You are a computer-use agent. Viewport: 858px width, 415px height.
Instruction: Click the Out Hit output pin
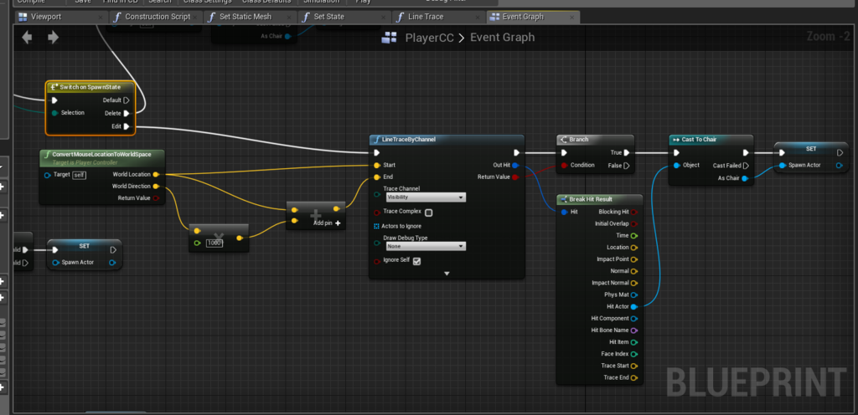click(515, 166)
